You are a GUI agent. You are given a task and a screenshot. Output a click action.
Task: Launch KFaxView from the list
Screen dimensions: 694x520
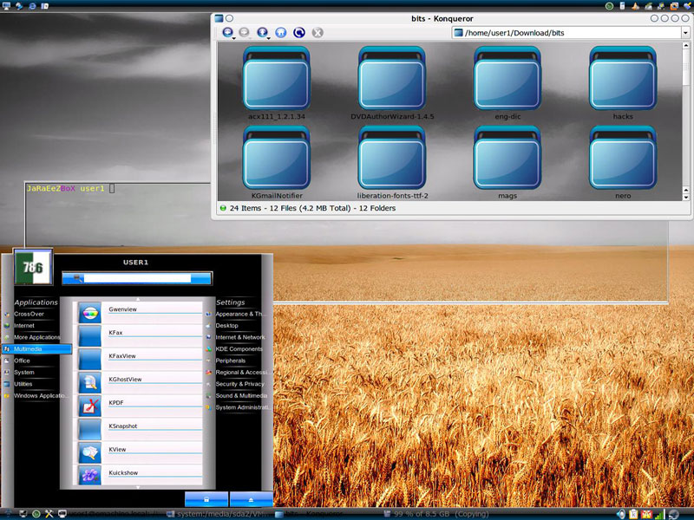click(x=141, y=360)
